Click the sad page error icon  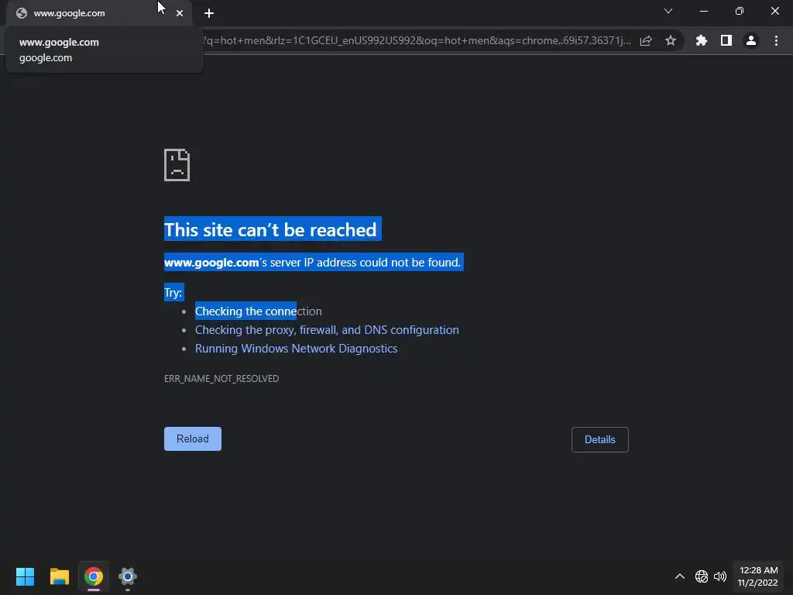click(177, 165)
